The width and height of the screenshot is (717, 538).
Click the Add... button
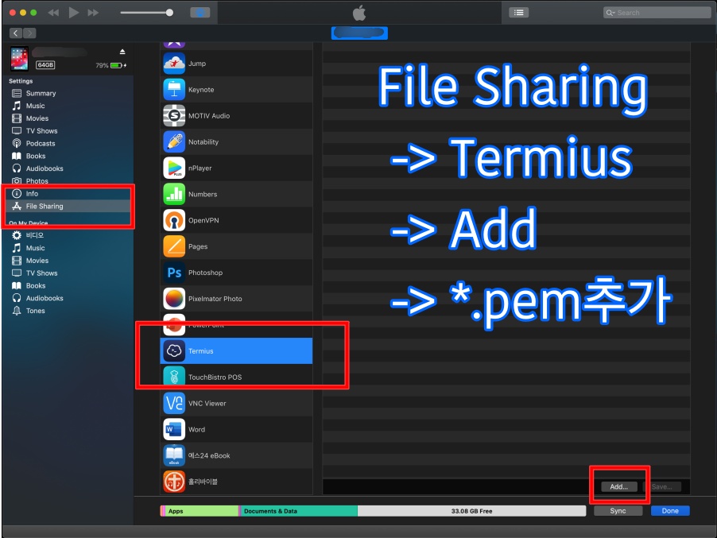(x=618, y=487)
